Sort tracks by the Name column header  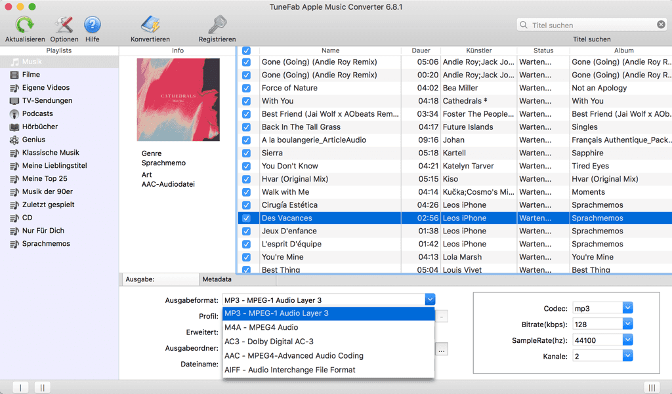[331, 50]
